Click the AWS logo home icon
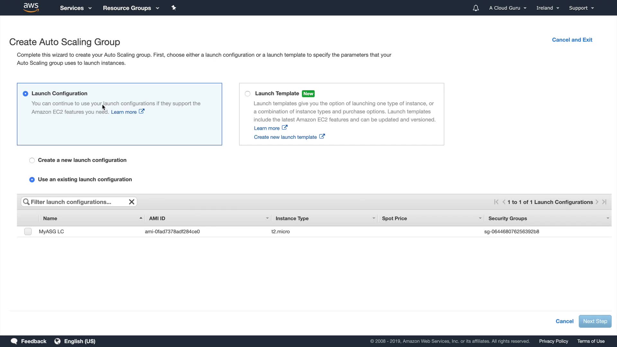 [31, 7]
